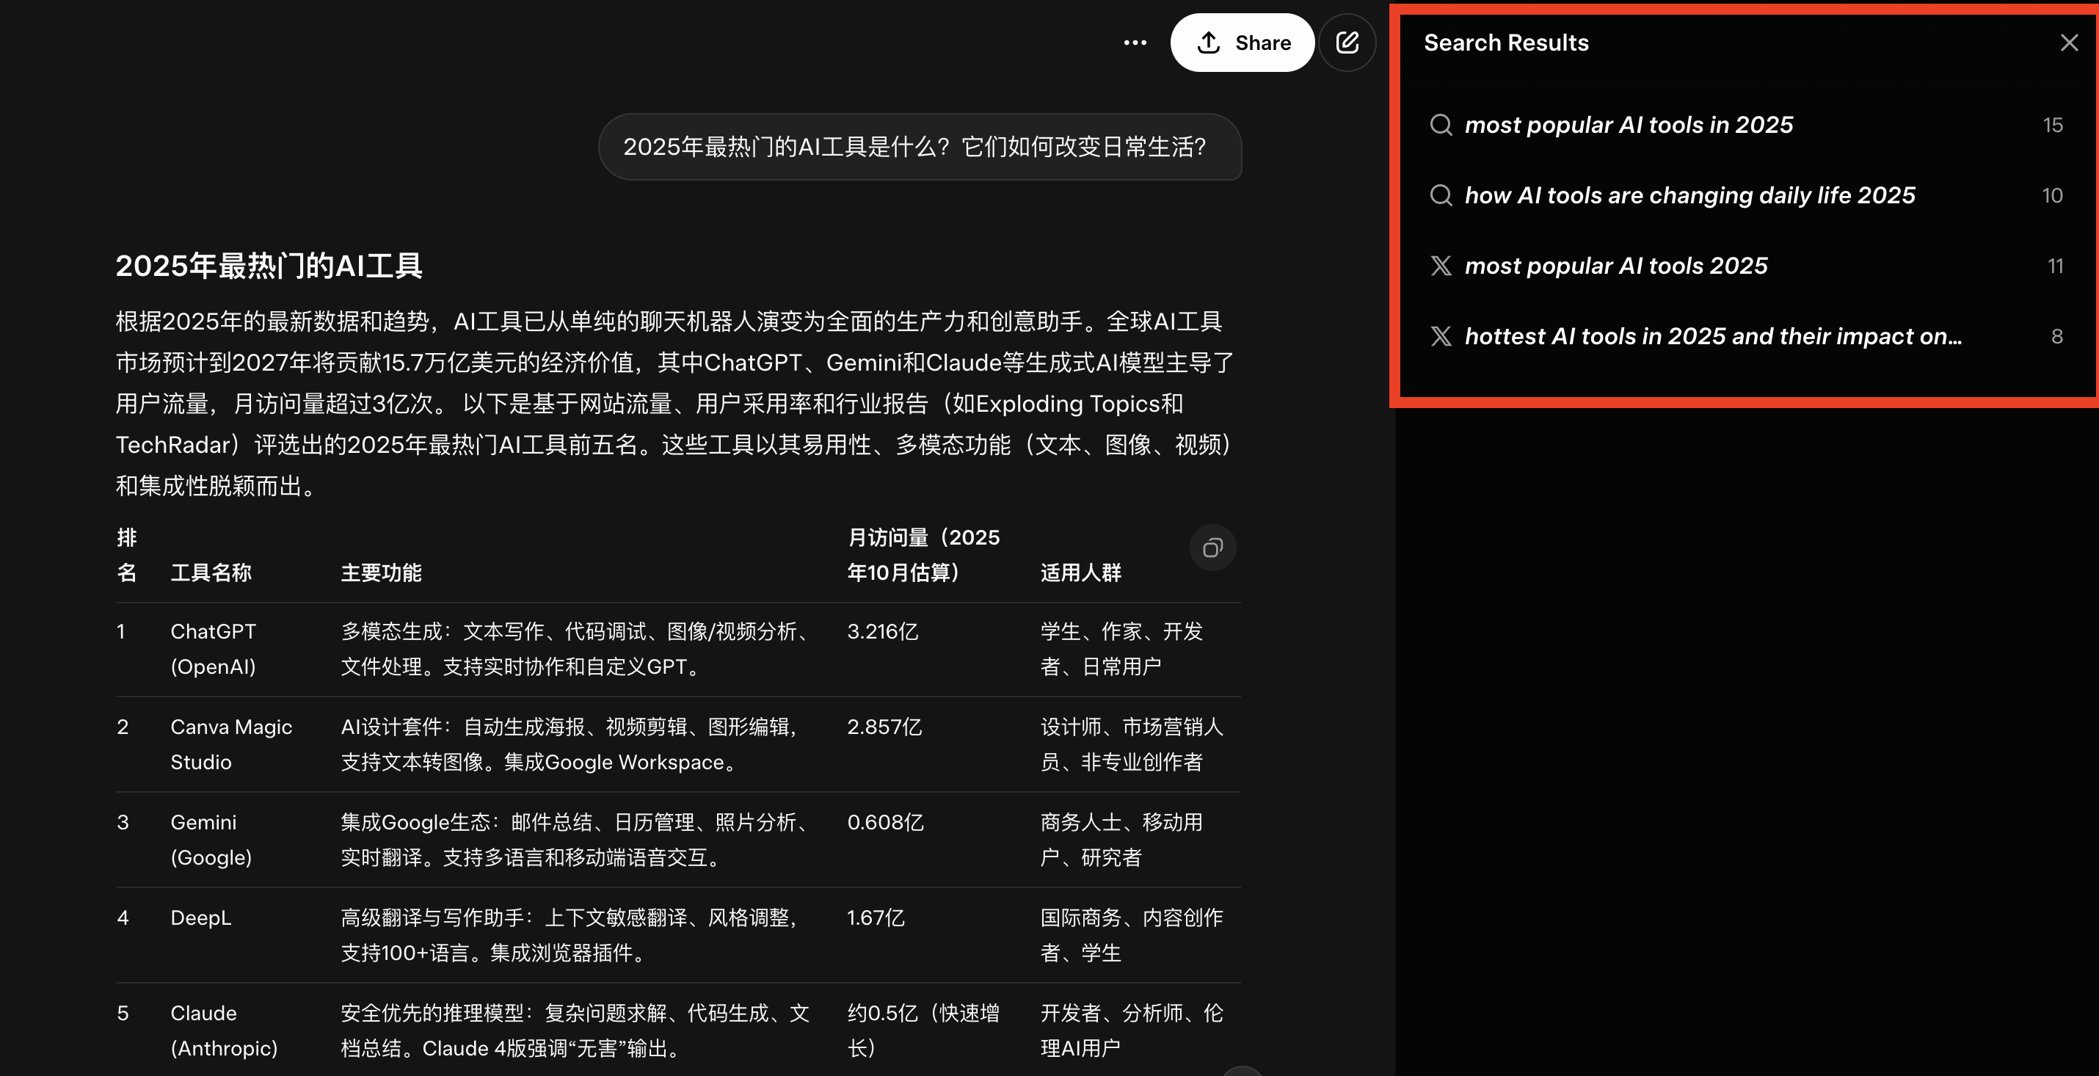Open 'hottest AI tools in 2025 and their impact' results
Viewport: 2099px width, 1076px height.
[1712, 337]
